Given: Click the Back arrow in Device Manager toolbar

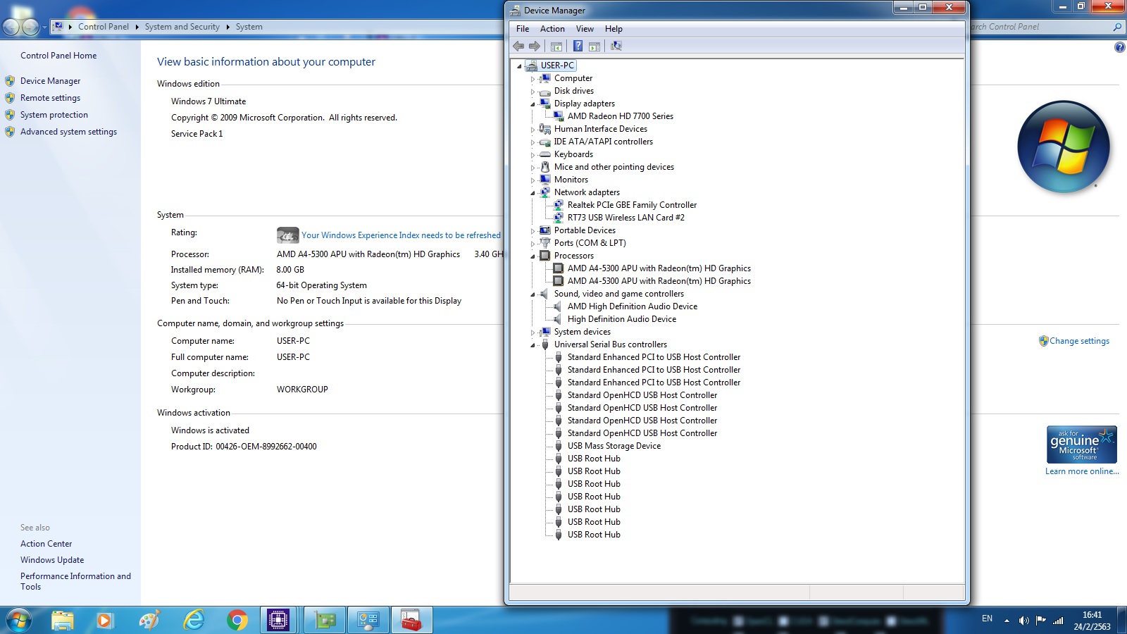Looking at the screenshot, I should tap(518, 46).
